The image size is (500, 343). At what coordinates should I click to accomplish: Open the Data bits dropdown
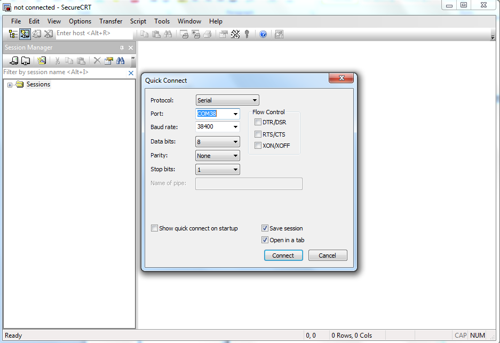click(x=218, y=141)
